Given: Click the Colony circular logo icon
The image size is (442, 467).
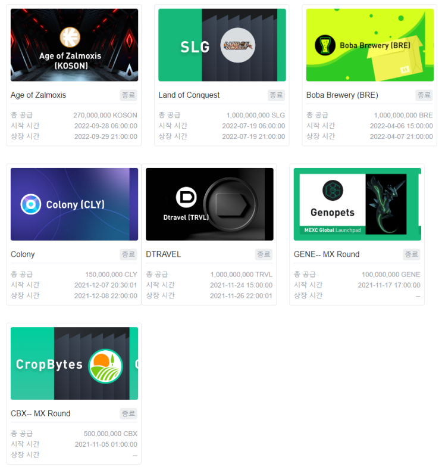Looking at the screenshot, I should click(31, 204).
